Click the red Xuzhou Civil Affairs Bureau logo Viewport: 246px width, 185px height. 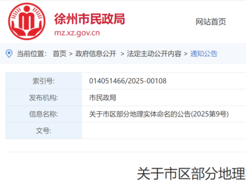click(27, 22)
